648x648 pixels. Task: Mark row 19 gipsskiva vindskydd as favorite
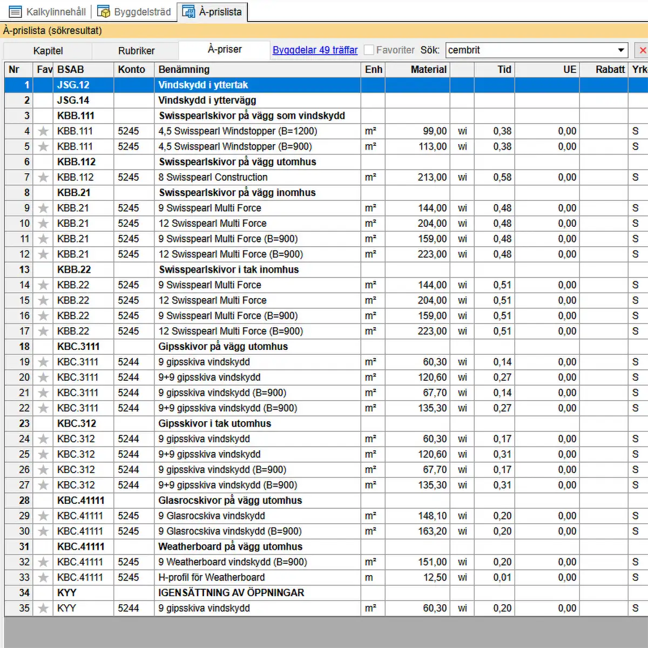click(x=43, y=362)
